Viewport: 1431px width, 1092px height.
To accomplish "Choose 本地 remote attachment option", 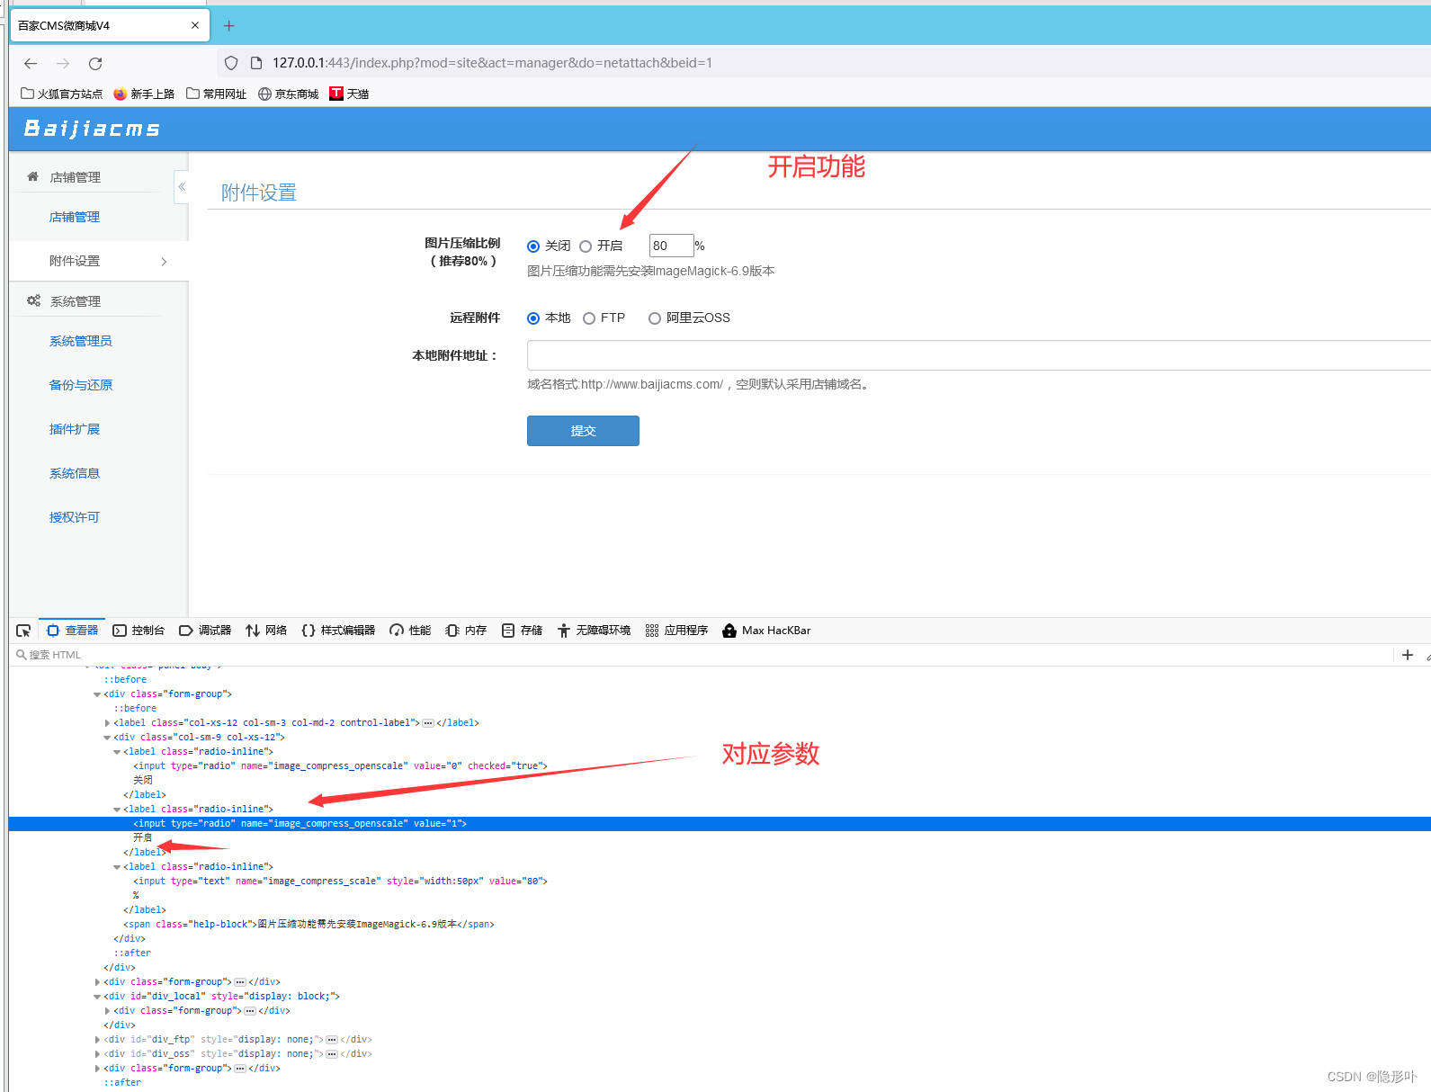I will (533, 318).
